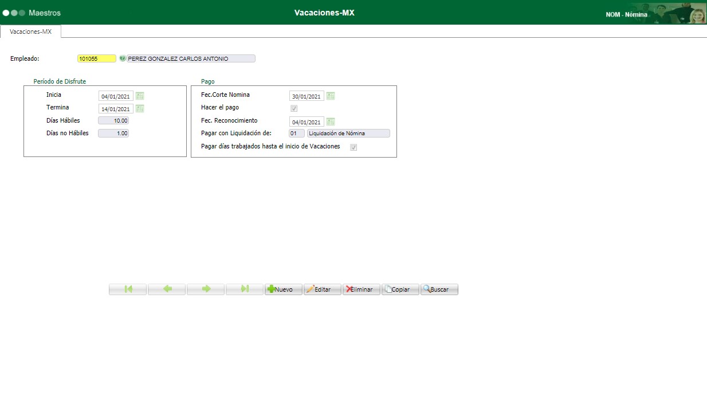The height and width of the screenshot is (400, 707).
Task: Click the Eliminar button
Action: (x=362, y=289)
